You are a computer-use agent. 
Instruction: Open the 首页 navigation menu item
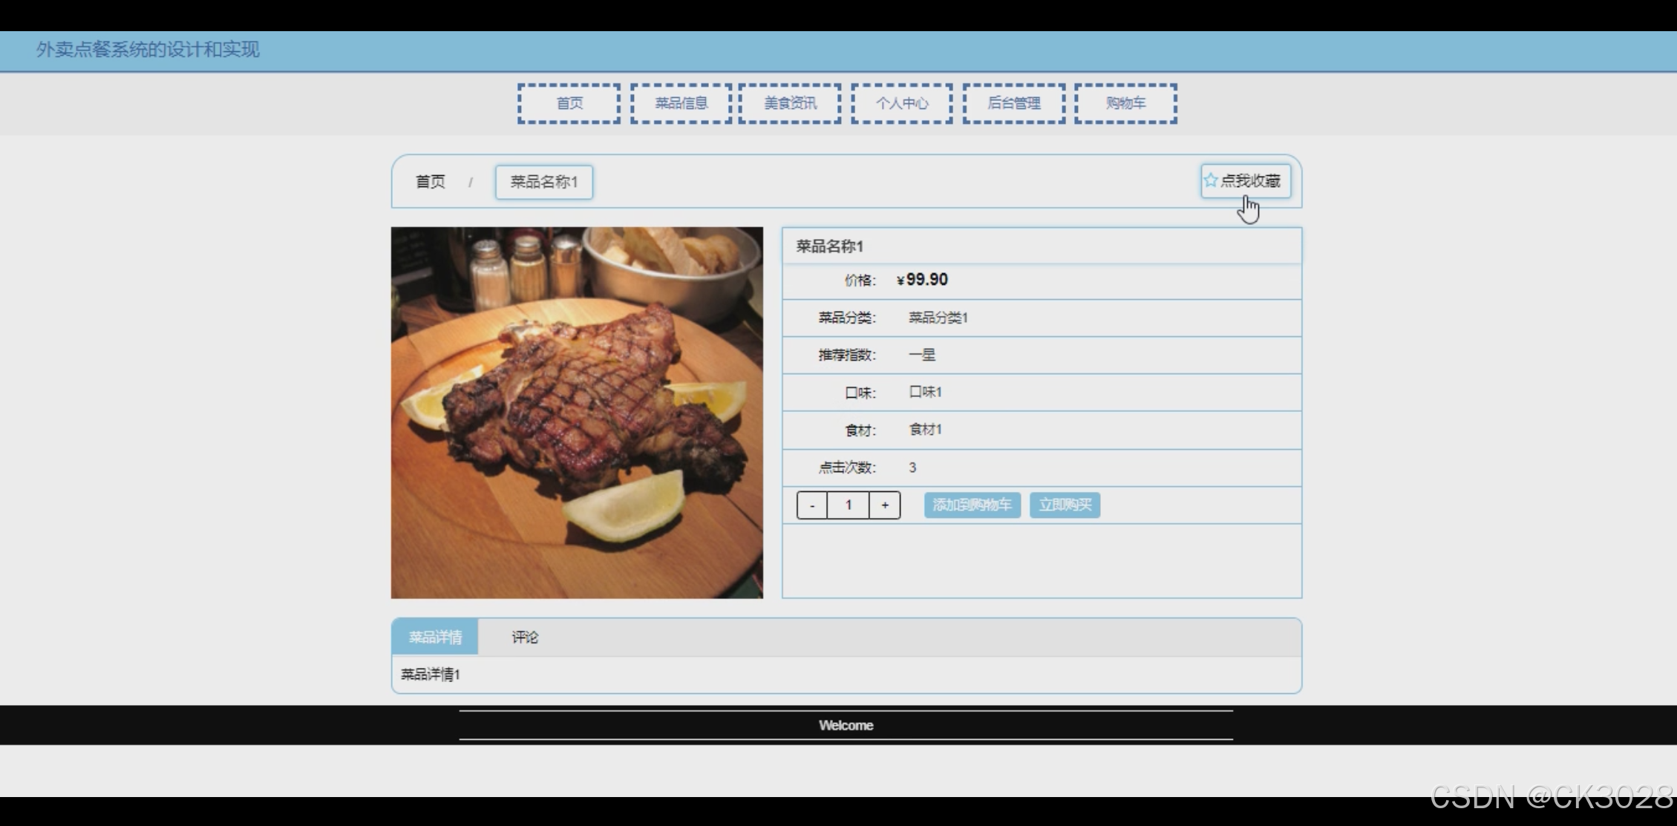coord(569,104)
